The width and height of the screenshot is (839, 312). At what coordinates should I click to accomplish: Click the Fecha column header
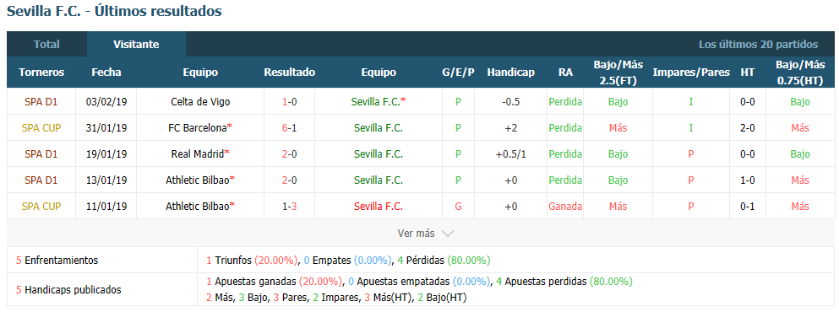point(106,73)
